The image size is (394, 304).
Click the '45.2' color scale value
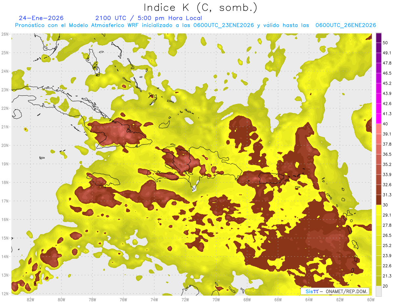(x=387, y=83)
